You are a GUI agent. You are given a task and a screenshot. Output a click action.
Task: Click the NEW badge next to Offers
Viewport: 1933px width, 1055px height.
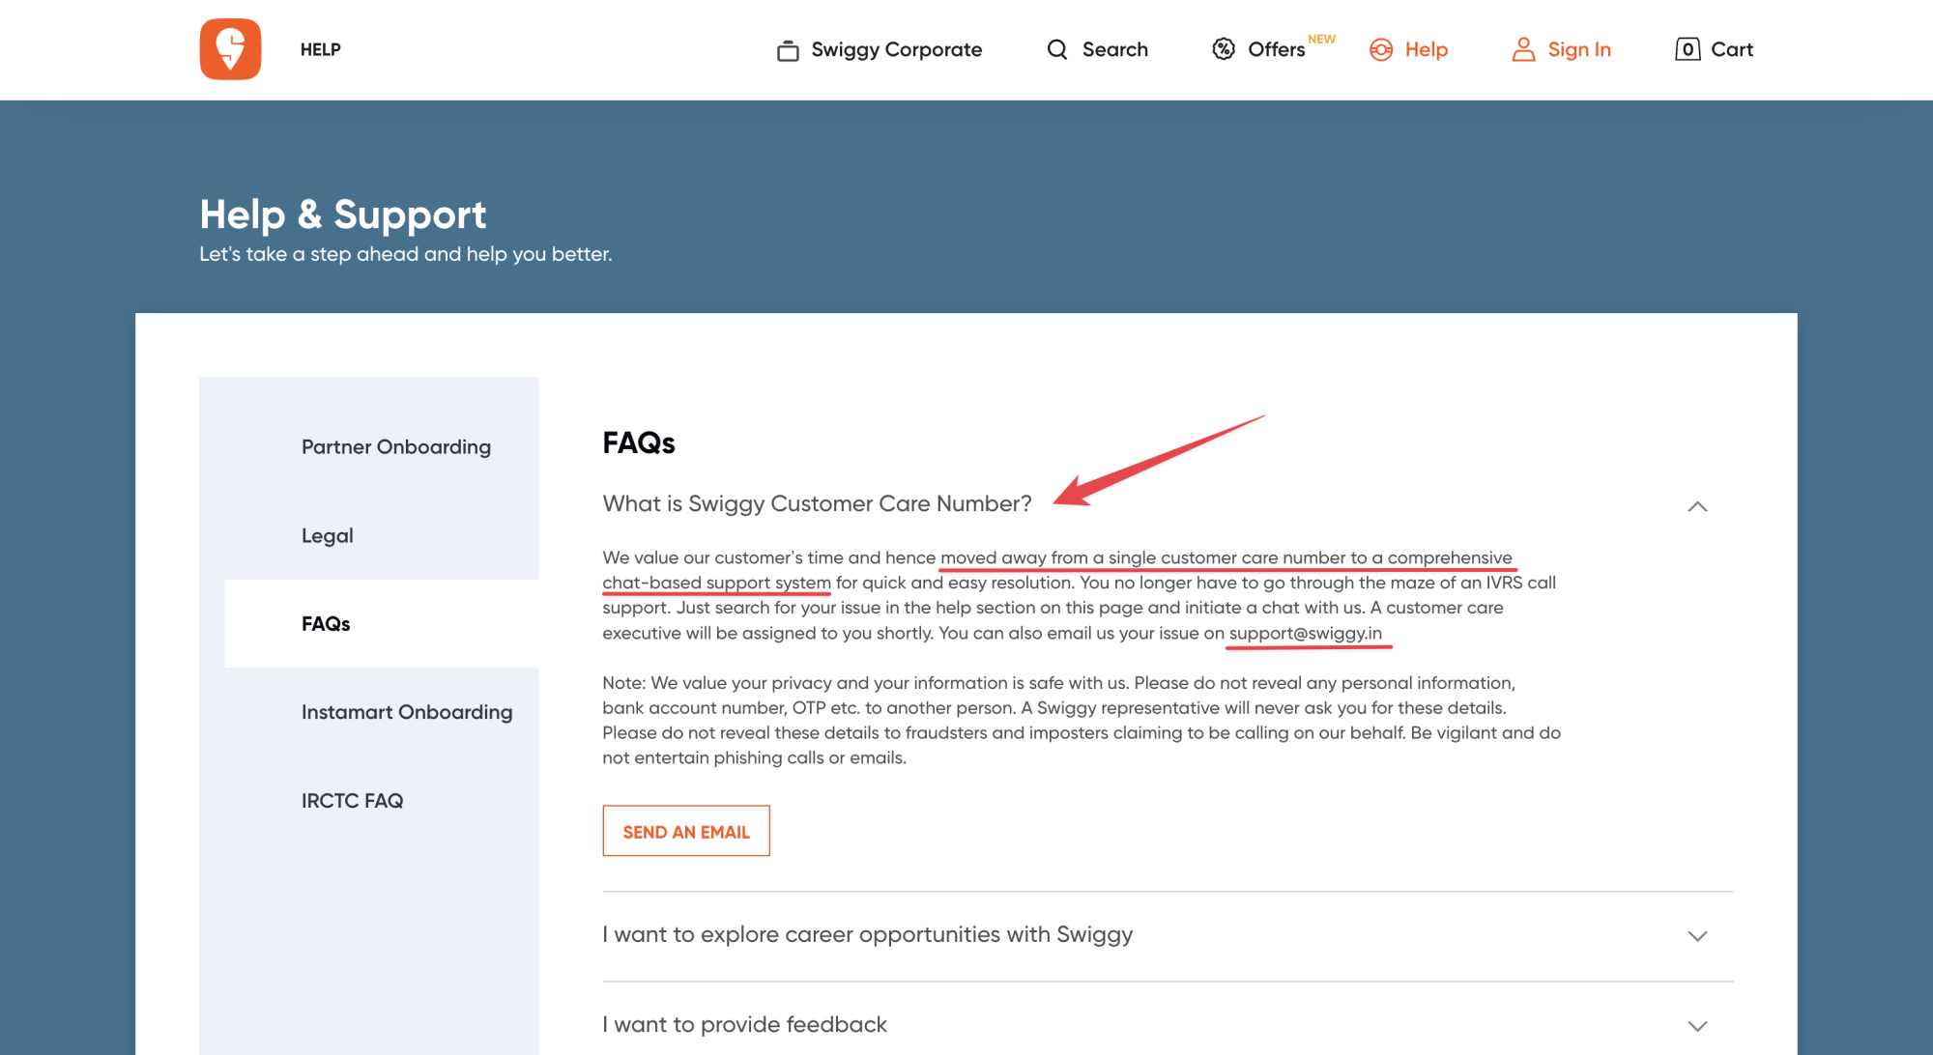tap(1321, 39)
